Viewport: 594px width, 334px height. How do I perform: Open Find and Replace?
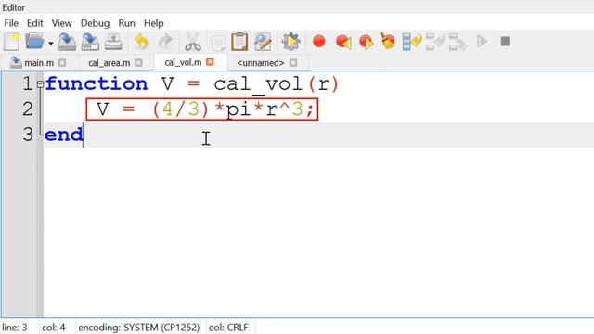(x=263, y=41)
